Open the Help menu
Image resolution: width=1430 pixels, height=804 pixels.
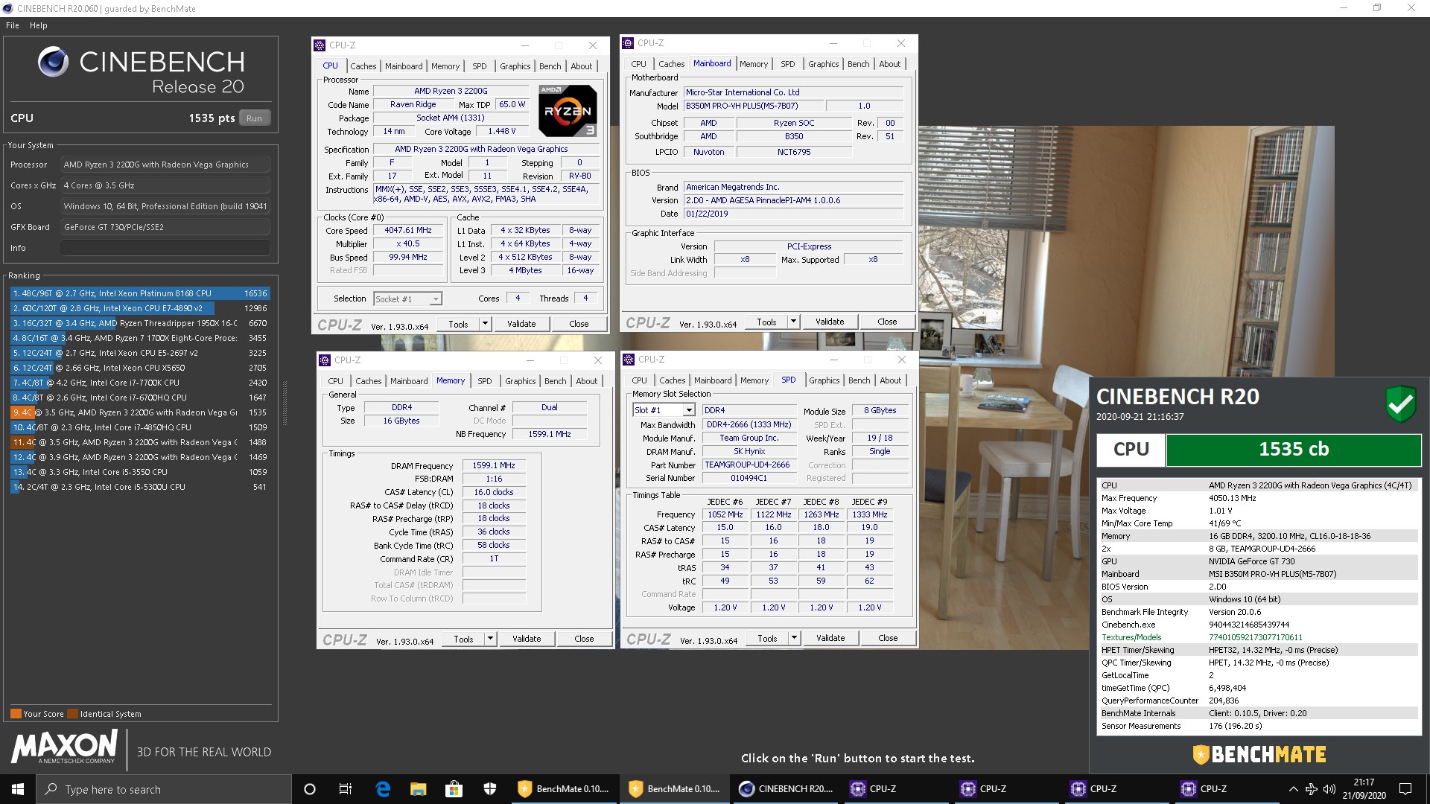click(39, 25)
